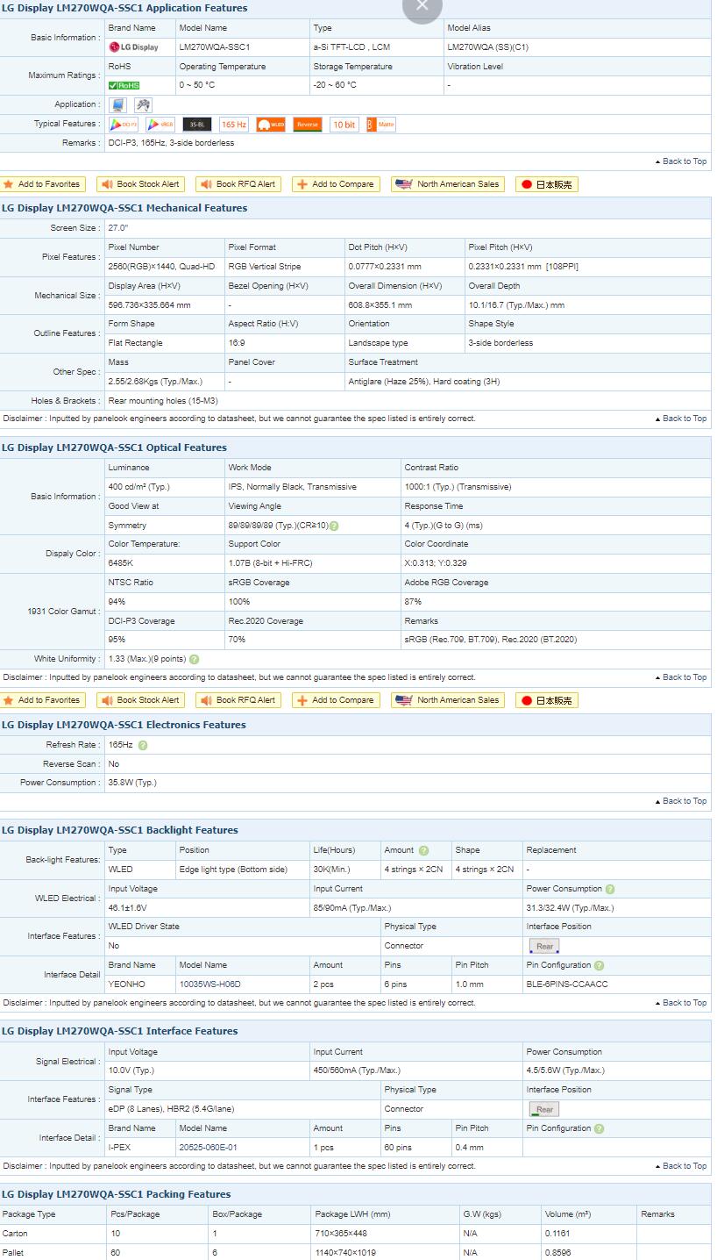Open North American Sales above Mechanical Features

point(448,184)
